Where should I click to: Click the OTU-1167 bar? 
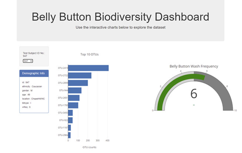pos(70,128)
